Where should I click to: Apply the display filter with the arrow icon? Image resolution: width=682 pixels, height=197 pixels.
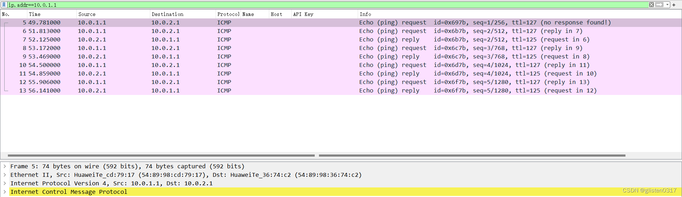click(x=659, y=5)
